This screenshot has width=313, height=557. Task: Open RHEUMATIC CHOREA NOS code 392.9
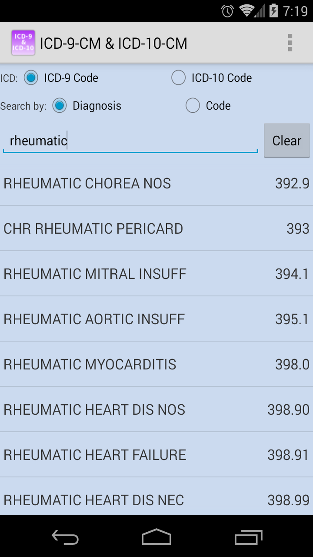[x=156, y=183]
